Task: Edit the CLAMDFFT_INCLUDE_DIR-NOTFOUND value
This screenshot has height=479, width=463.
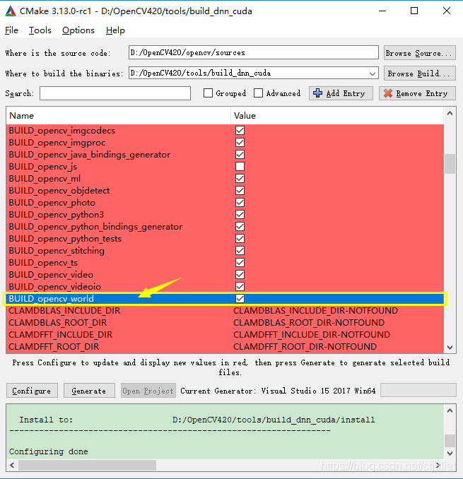Action: 312,334
